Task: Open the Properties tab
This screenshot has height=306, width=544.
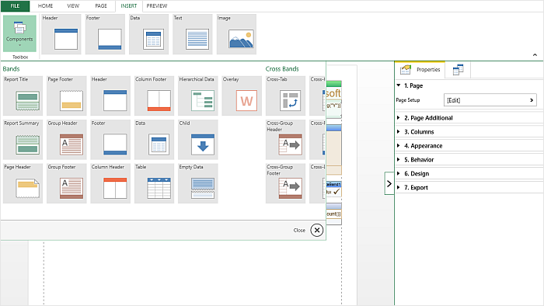Action: pos(420,70)
